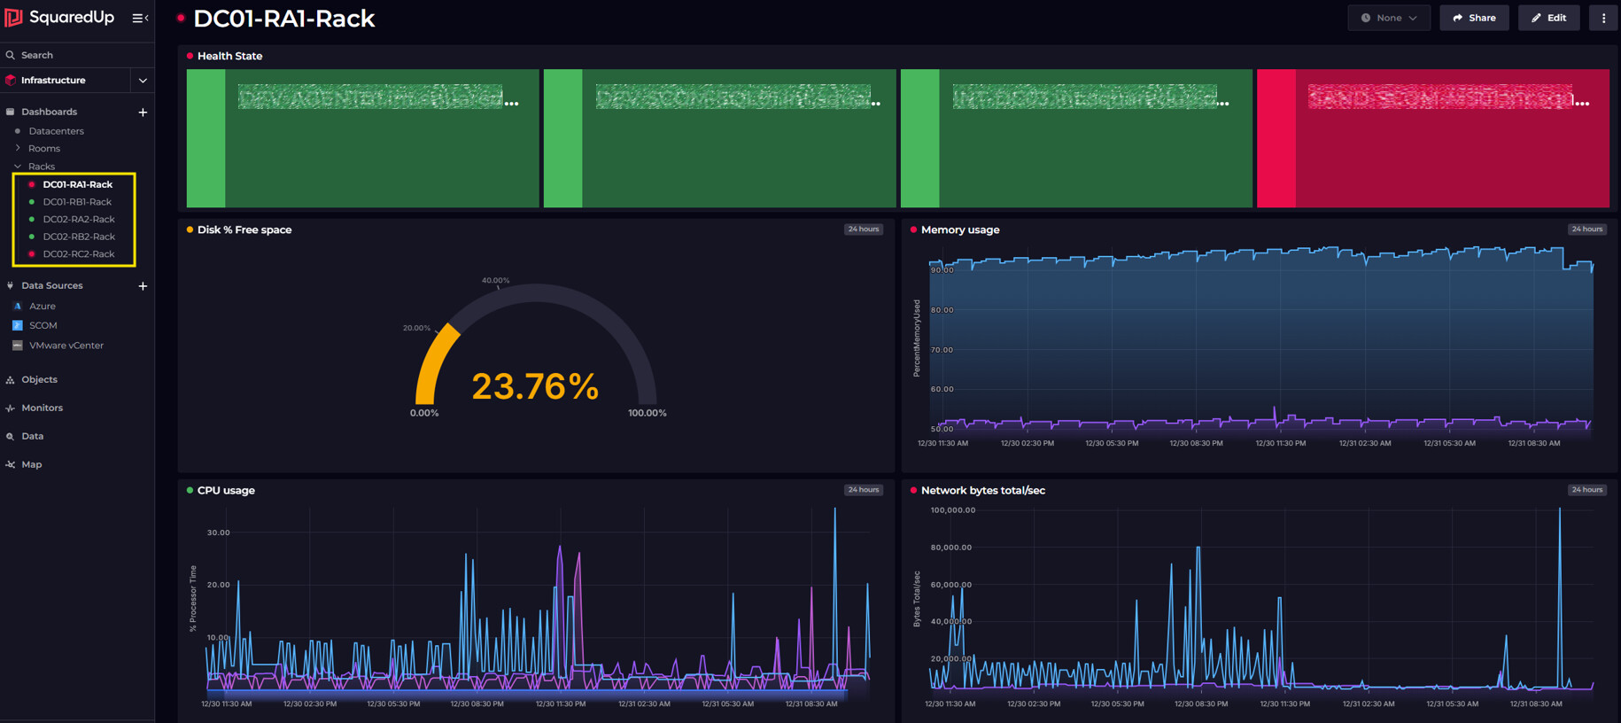Open the SCOM data source
Image resolution: width=1621 pixels, height=723 pixels.
(x=43, y=325)
